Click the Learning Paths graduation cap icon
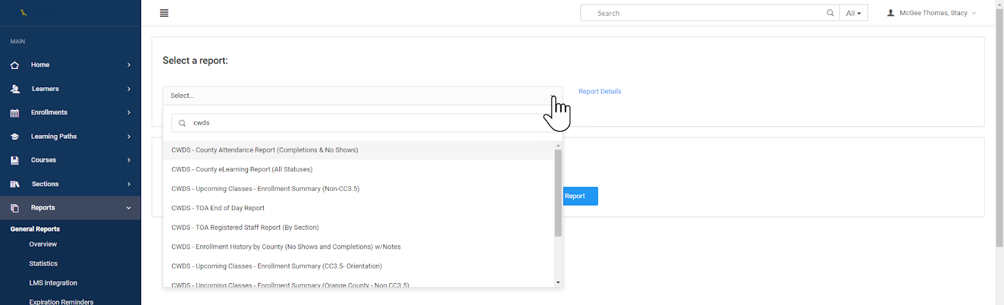This screenshot has height=305, width=1004. click(x=15, y=137)
